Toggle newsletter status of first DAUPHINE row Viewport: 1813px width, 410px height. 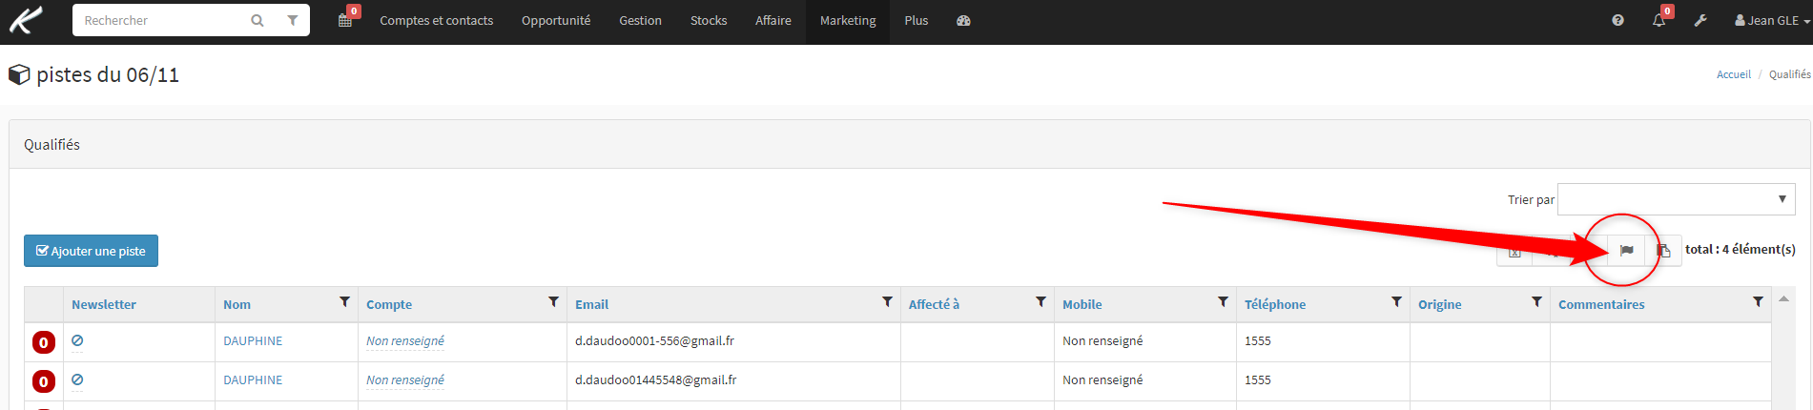(x=77, y=340)
